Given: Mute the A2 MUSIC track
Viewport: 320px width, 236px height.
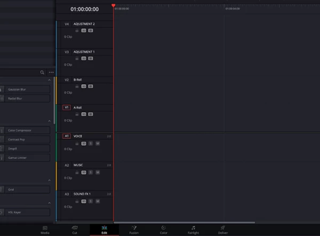Looking at the screenshot, I should (98, 173).
